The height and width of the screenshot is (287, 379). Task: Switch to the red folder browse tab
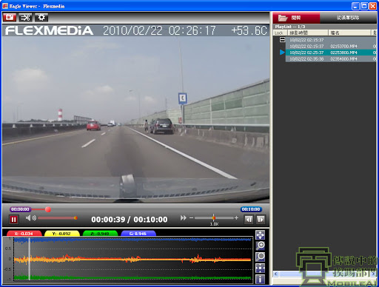(x=296, y=18)
